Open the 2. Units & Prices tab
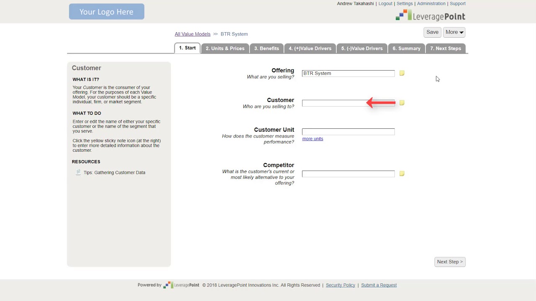 tap(225, 48)
